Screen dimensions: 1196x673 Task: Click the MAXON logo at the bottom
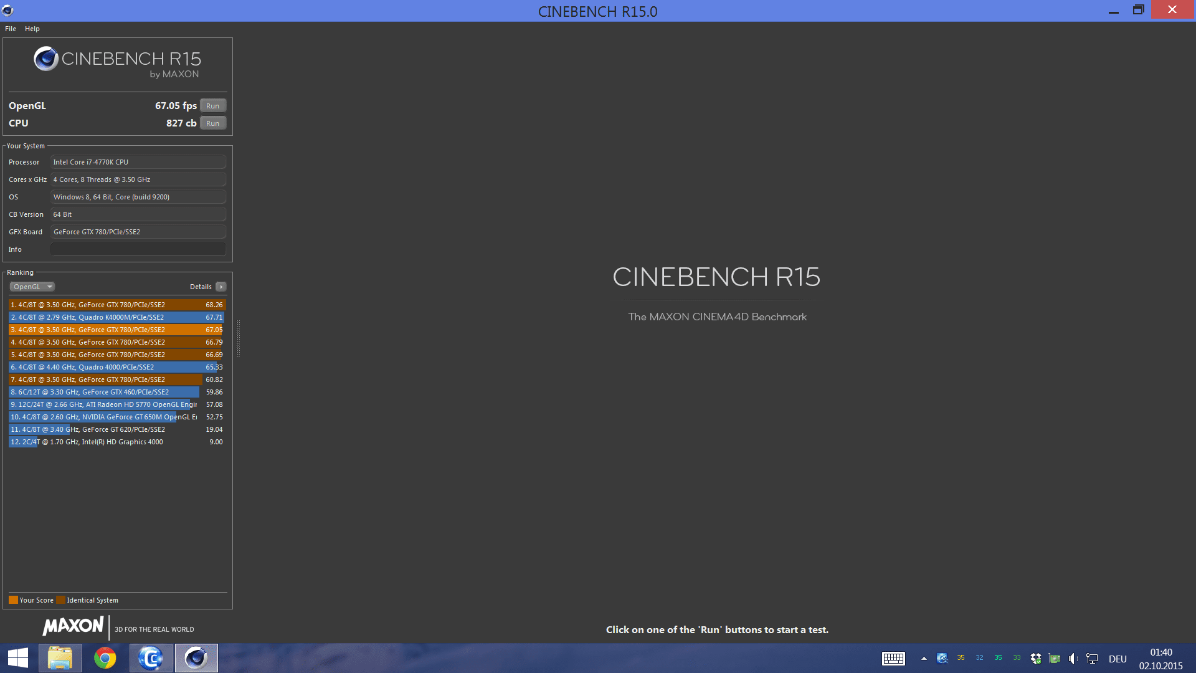point(73,626)
